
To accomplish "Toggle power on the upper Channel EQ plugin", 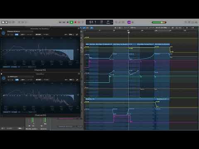I will point(3,33).
